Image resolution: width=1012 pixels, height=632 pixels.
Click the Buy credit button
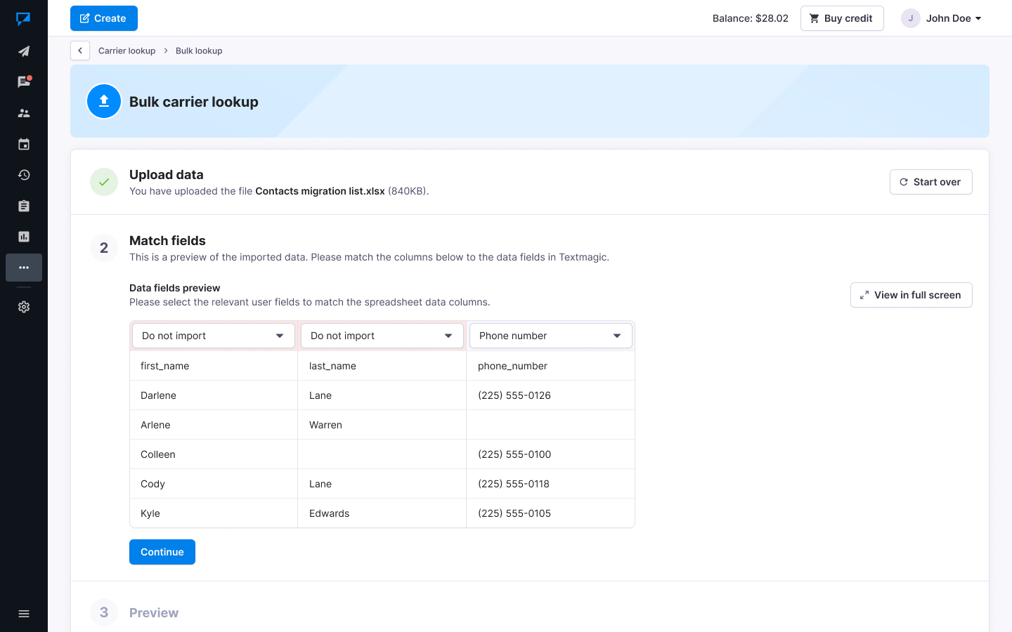(841, 18)
